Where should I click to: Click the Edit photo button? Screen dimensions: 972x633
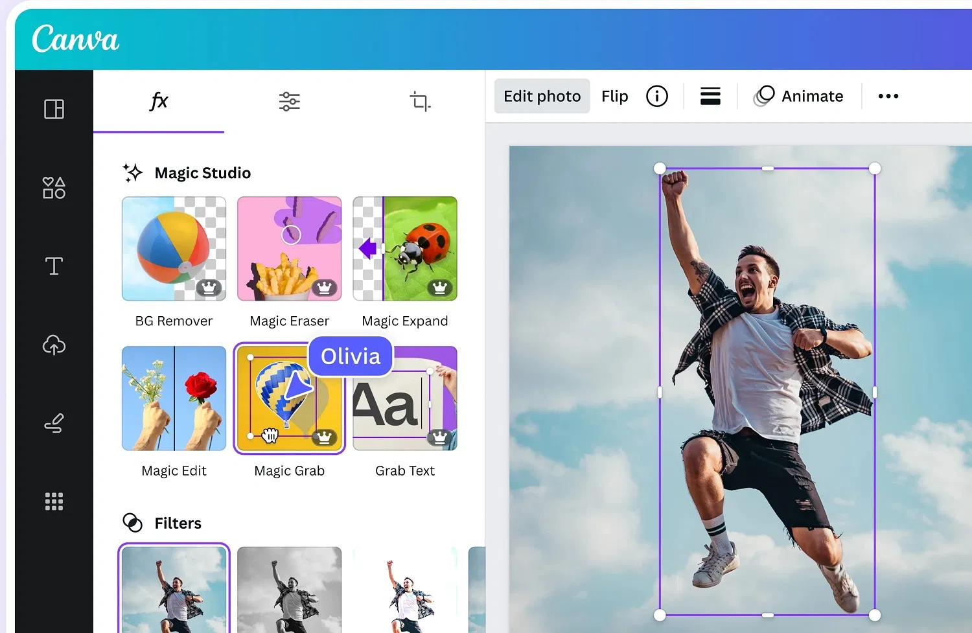(x=542, y=96)
